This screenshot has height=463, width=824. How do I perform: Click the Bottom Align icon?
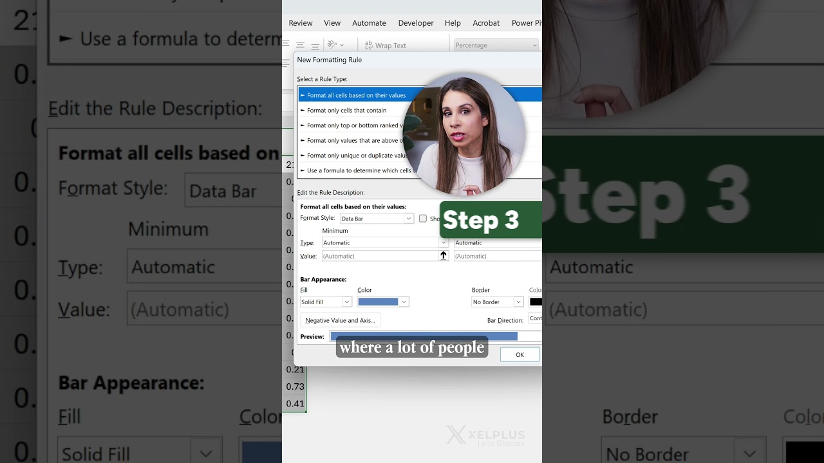[x=315, y=45]
